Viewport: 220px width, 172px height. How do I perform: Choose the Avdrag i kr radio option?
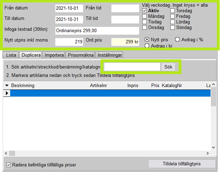coord(147,45)
